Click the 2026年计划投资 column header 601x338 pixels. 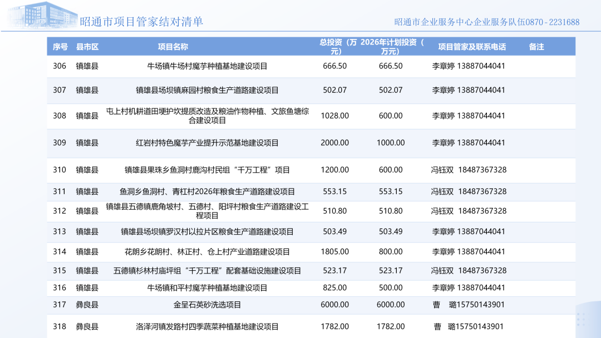pos(392,47)
